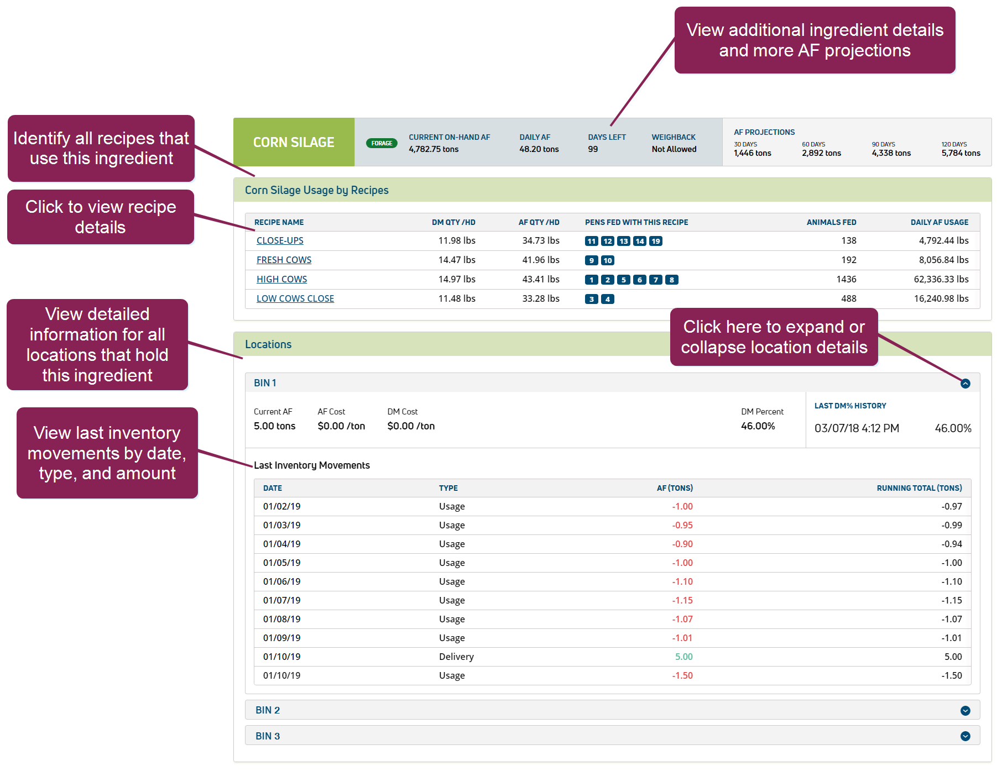Expand the BIN 2 location panel

click(965, 711)
